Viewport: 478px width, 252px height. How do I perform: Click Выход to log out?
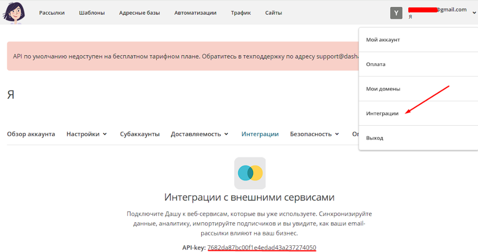[x=374, y=138]
